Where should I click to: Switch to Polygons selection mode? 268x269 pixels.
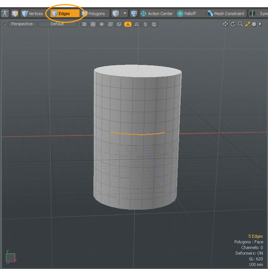(x=94, y=14)
